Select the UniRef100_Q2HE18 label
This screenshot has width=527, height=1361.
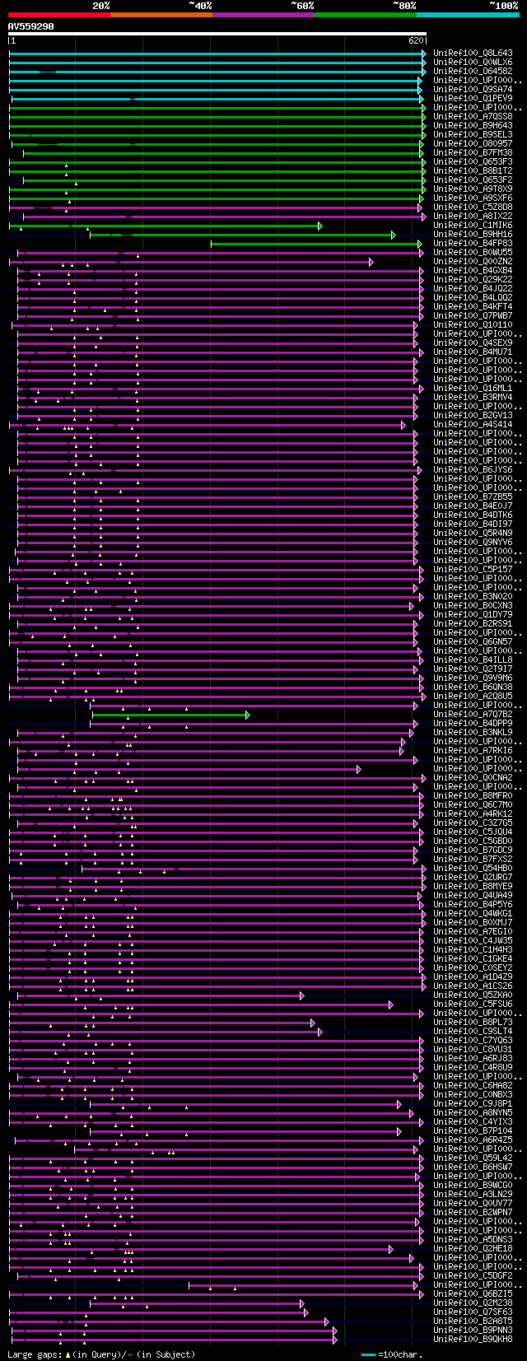(473, 1248)
